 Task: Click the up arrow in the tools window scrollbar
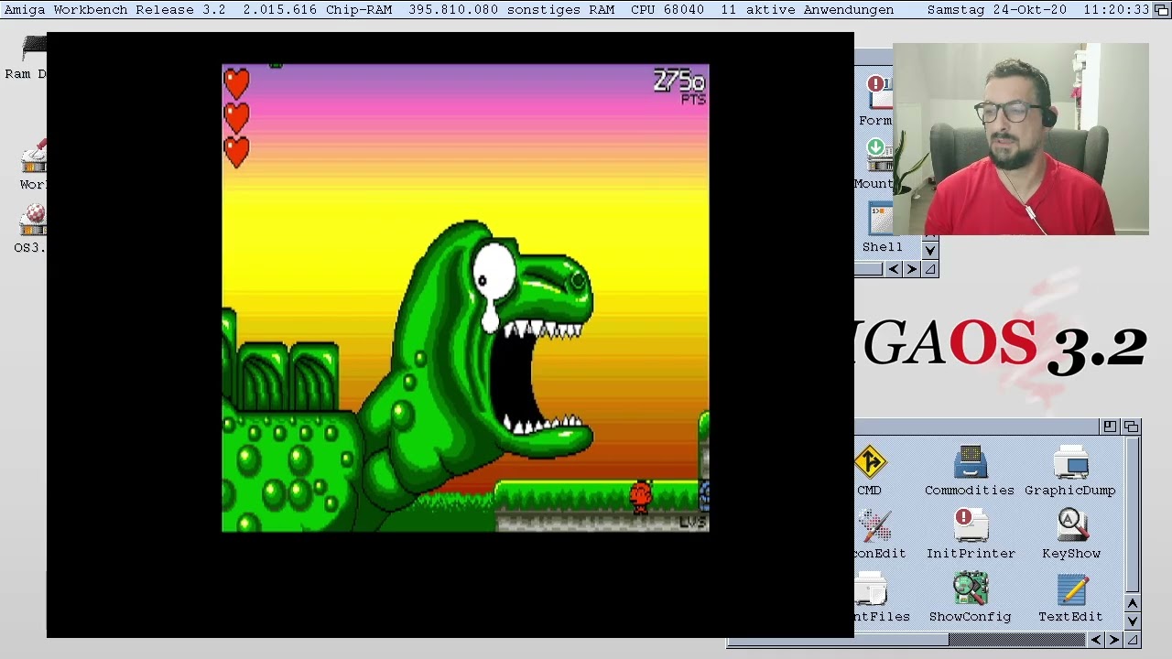point(1133,604)
